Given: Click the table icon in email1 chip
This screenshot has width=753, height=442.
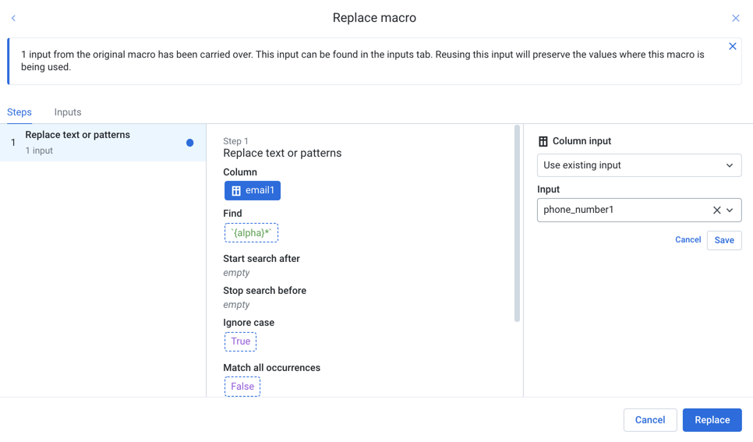Looking at the screenshot, I should click(236, 191).
